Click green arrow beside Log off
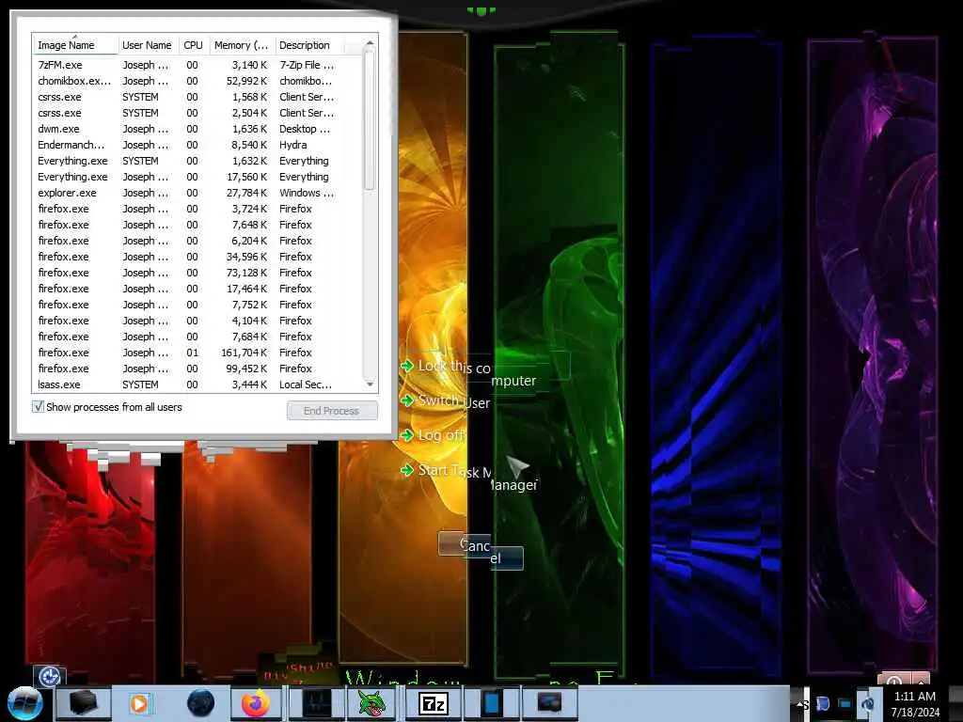The width and height of the screenshot is (963, 722). point(406,435)
